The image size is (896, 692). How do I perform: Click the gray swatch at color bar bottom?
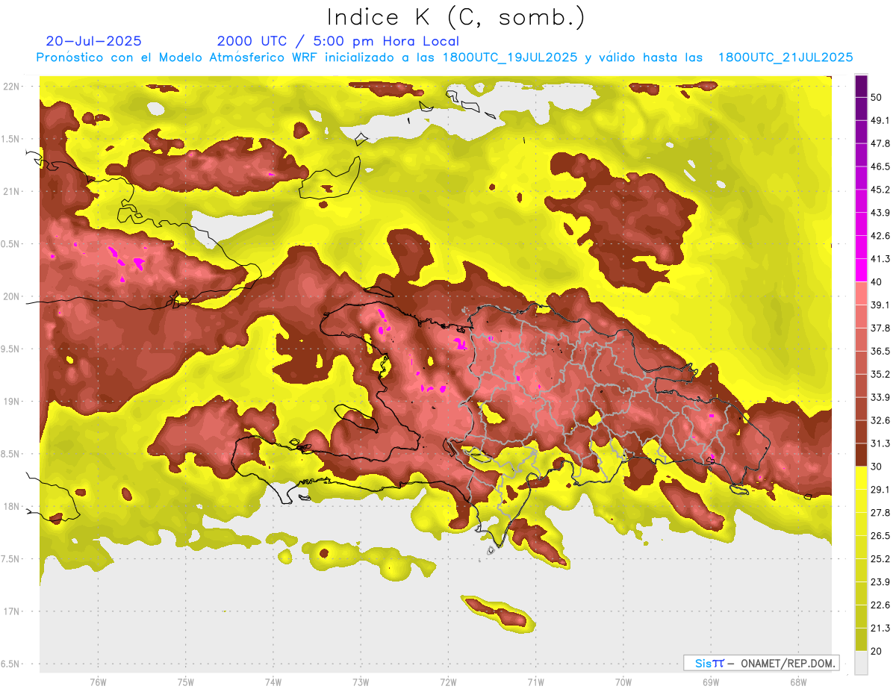point(861,662)
